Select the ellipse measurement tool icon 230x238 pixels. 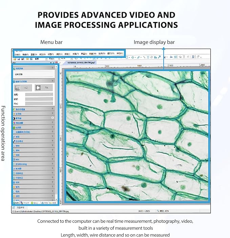tap(127, 57)
